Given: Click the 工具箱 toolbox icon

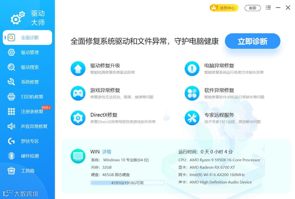Looking at the screenshot, I should pos(11,171).
